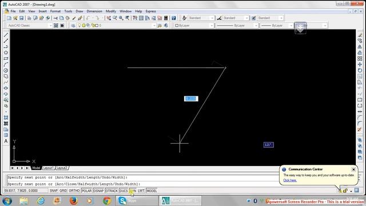This screenshot has height=206, width=366.
Task: Click the MODEL button in status bar
Action: tap(152, 191)
